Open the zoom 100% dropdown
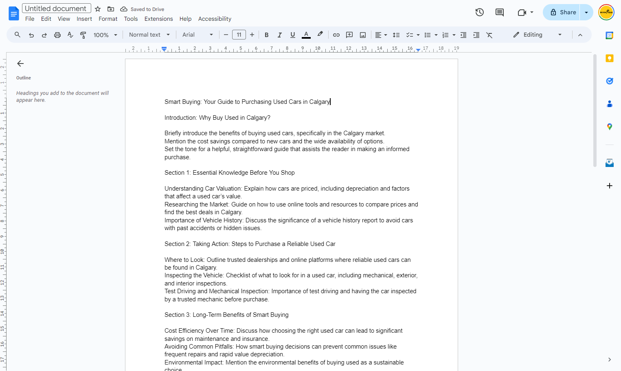 (x=105, y=35)
